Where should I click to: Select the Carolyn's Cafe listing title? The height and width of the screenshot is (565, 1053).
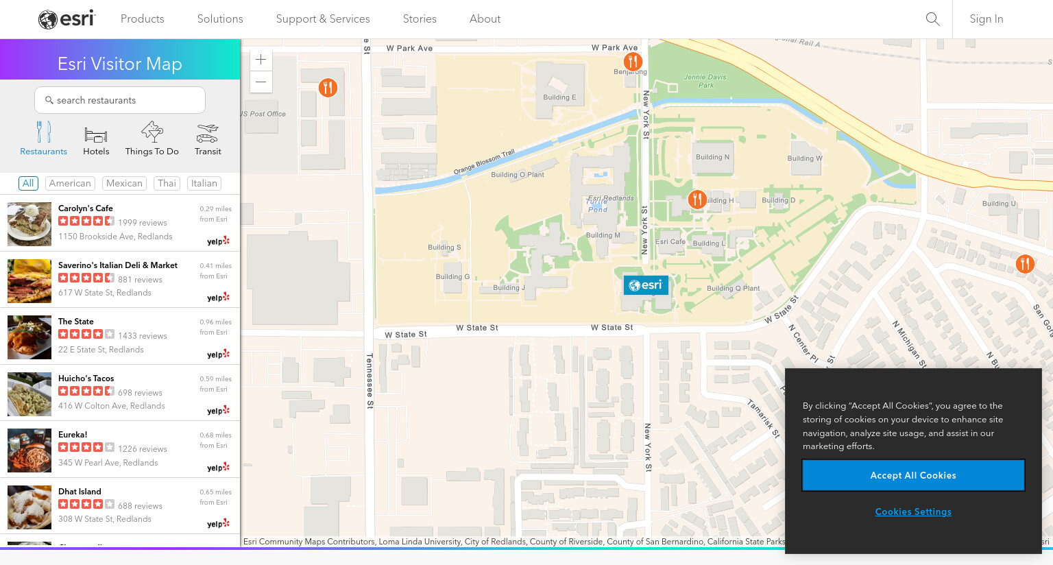[86, 208]
